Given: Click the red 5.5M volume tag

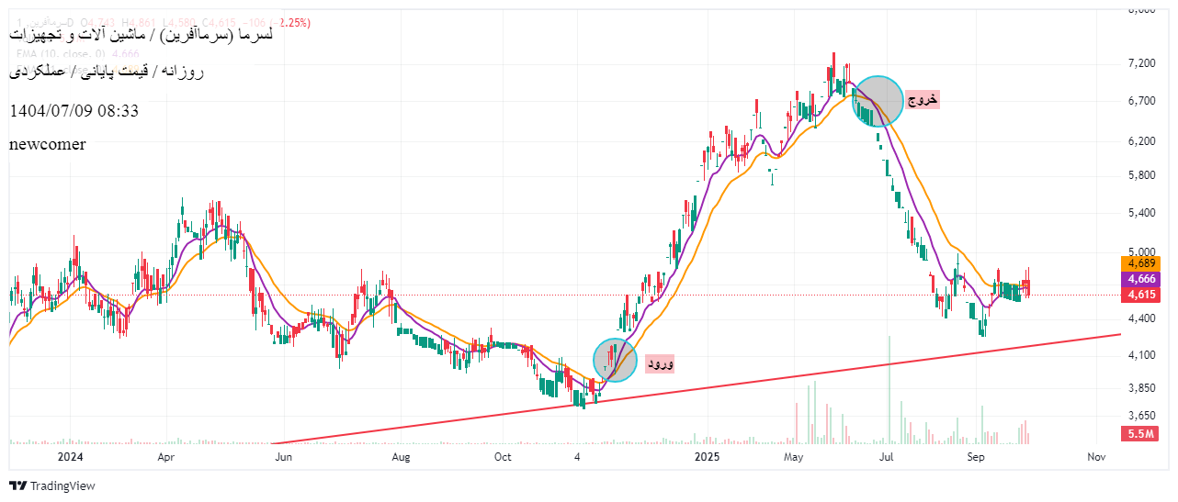Looking at the screenshot, I should point(1140,434).
